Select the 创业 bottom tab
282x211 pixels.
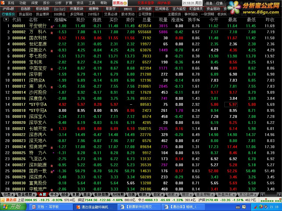65,195
